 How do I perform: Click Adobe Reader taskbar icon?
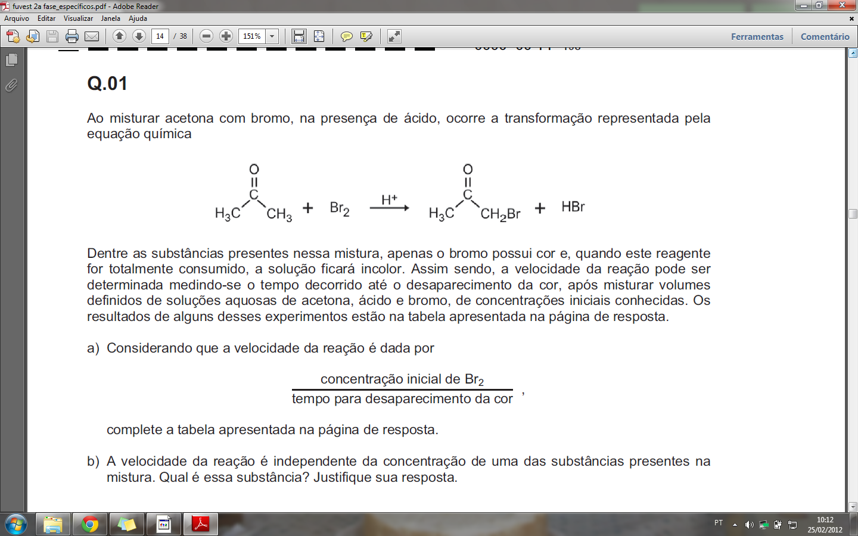pyautogui.click(x=201, y=524)
